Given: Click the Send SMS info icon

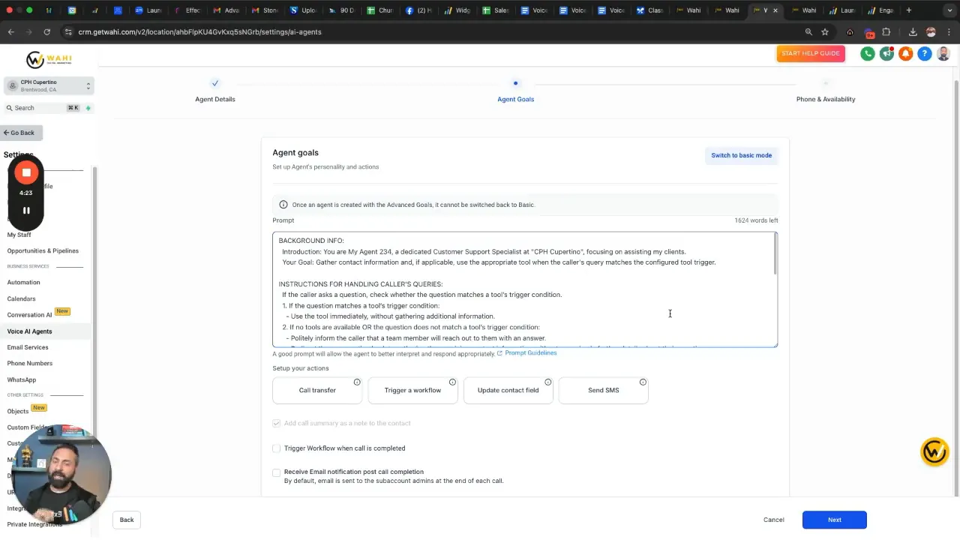Looking at the screenshot, I should click(643, 382).
